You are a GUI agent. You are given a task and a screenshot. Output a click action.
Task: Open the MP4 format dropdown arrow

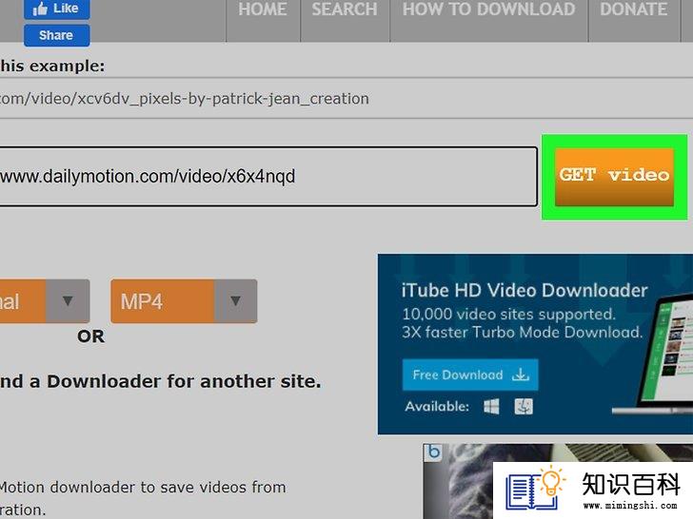[235, 301]
